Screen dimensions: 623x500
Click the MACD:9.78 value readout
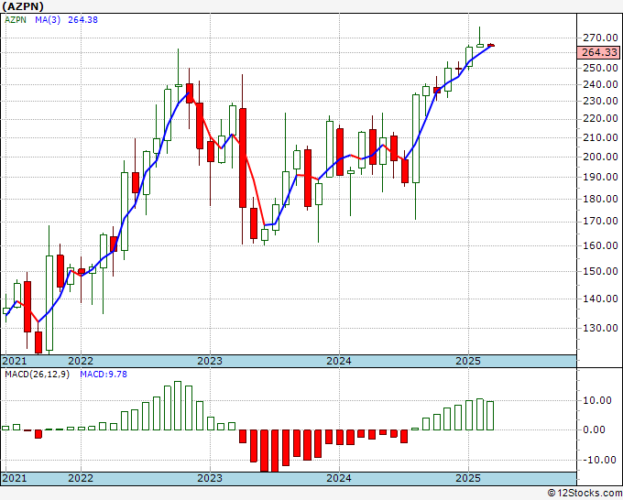[104, 375]
